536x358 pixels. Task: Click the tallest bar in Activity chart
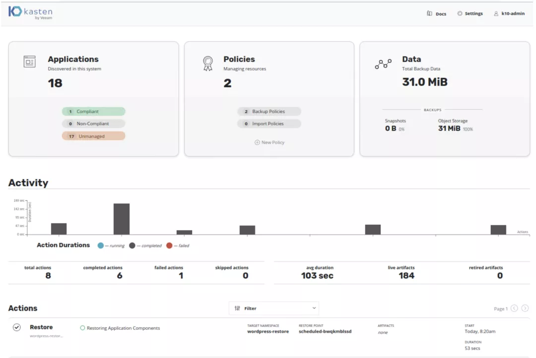pyautogui.click(x=122, y=219)
